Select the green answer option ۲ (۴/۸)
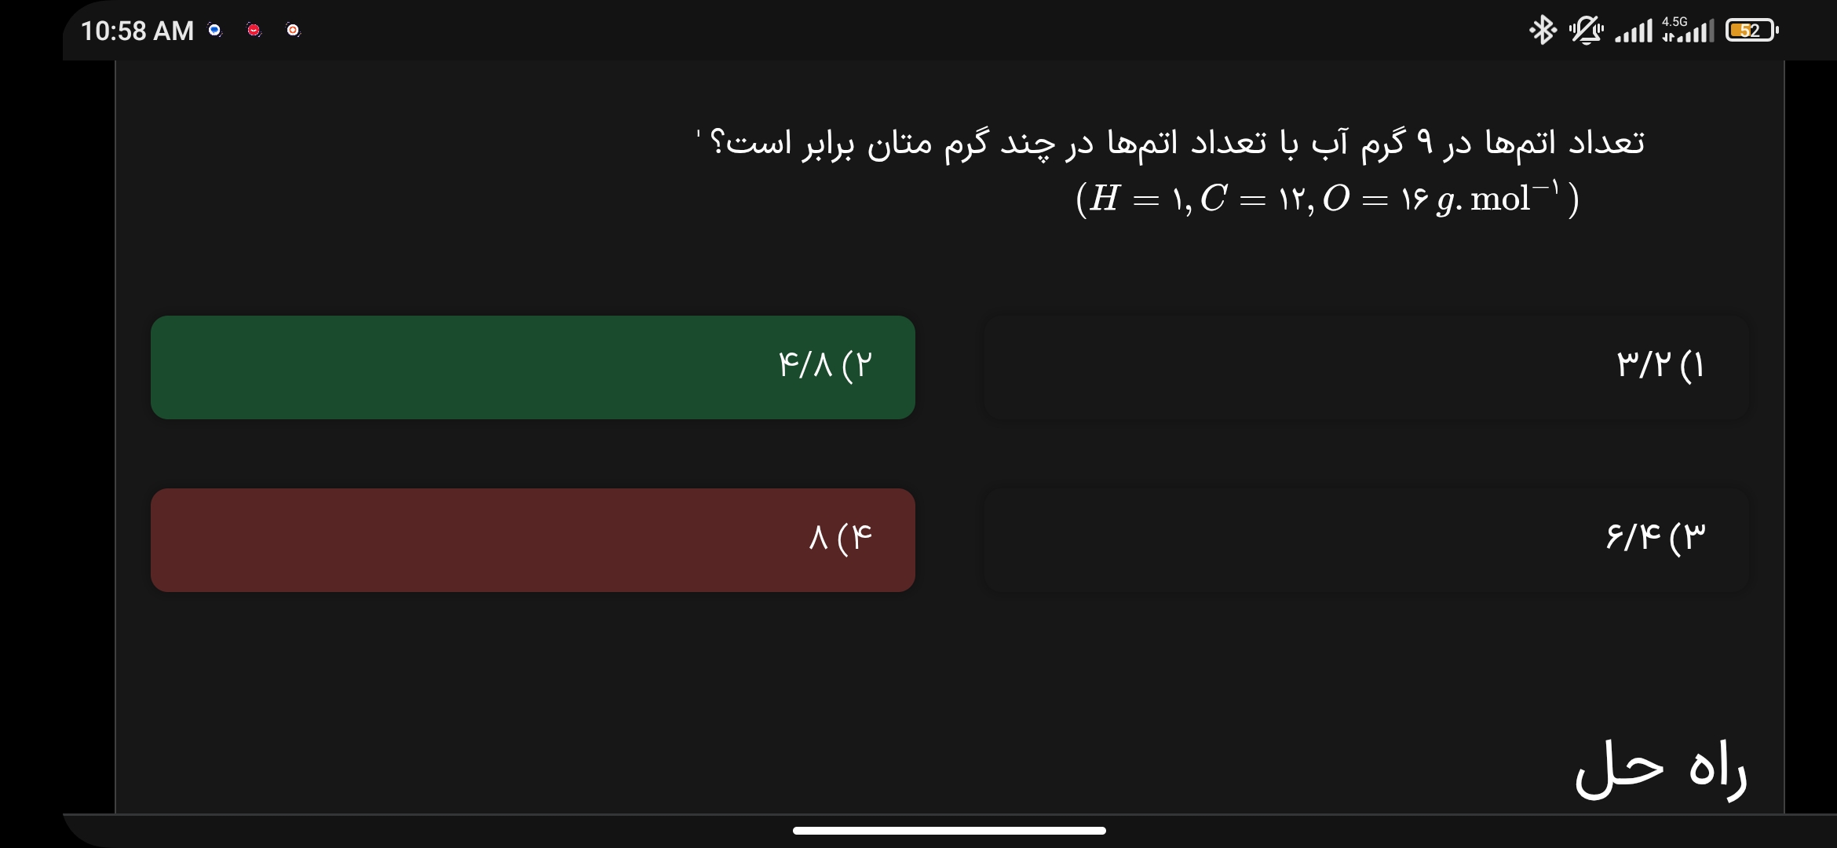 533,367
